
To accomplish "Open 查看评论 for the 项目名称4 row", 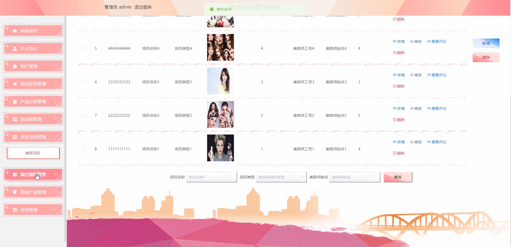I will 437,41.
